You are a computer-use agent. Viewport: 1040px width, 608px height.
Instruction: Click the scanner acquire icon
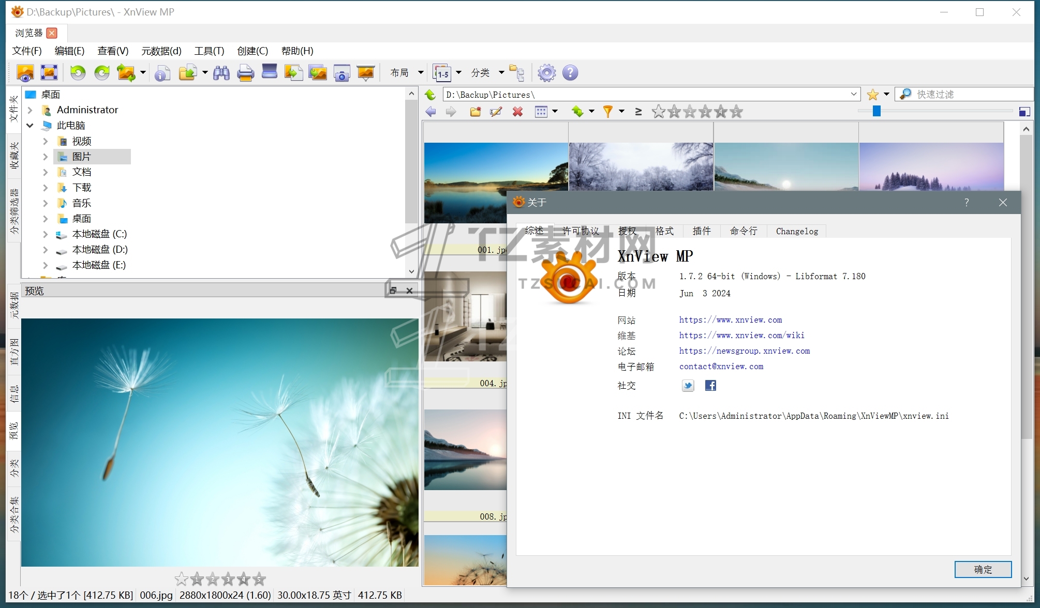click(270, 72)
